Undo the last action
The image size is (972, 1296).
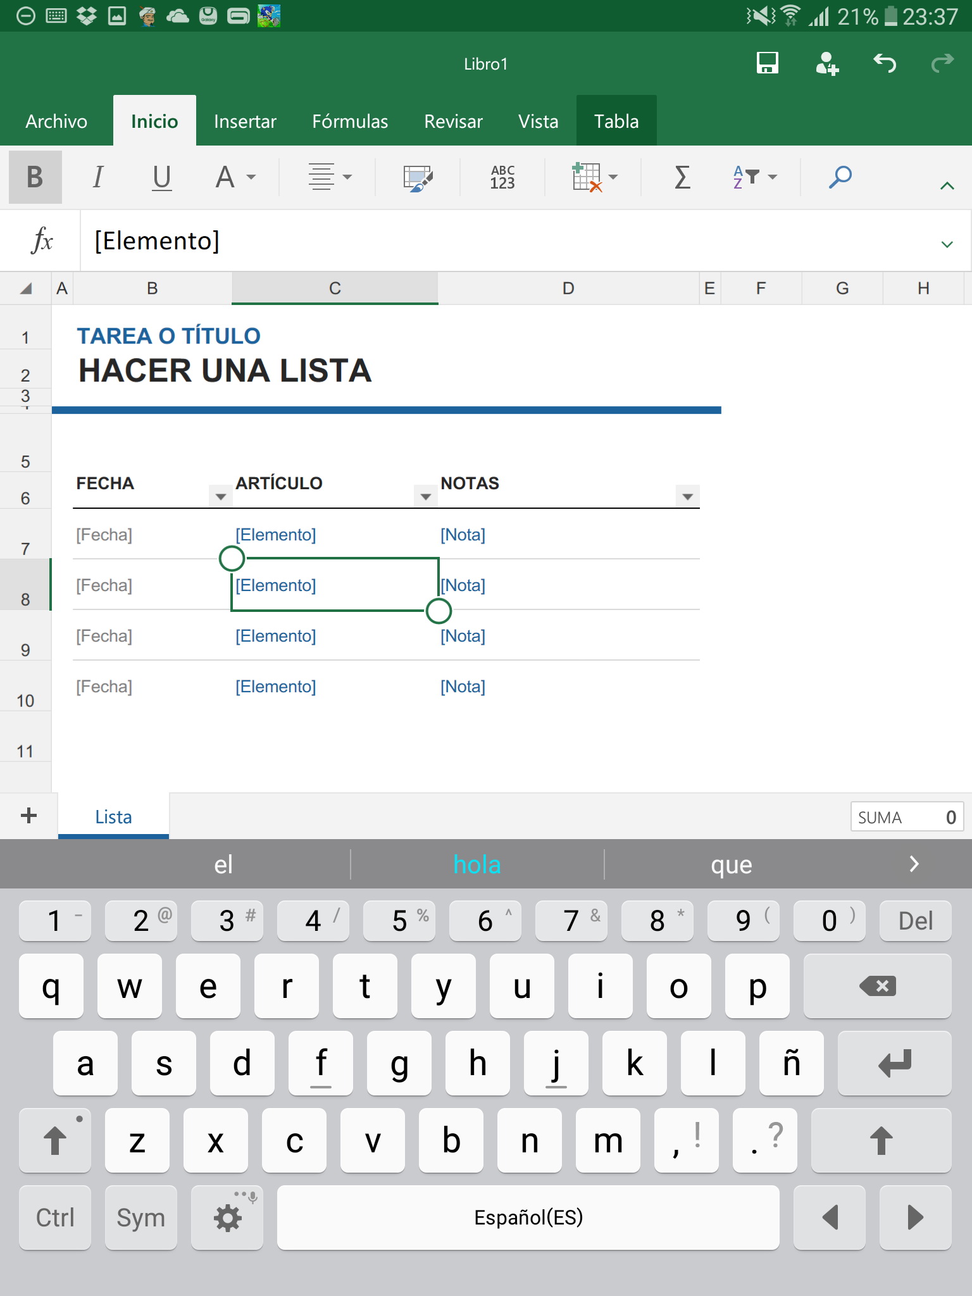[885, 63]
